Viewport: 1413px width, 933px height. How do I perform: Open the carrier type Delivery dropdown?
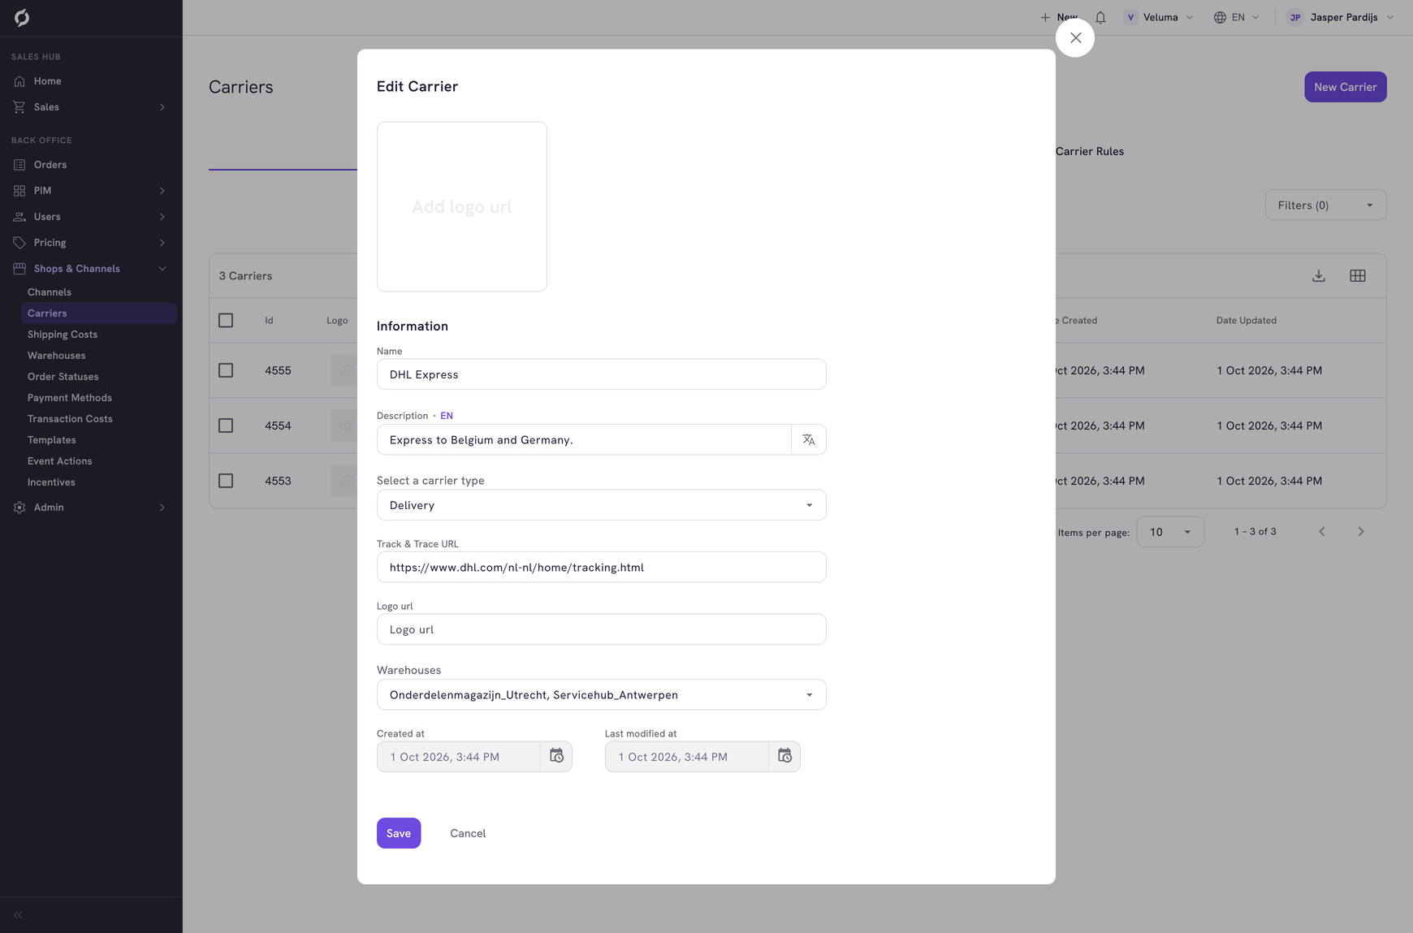click(x=602, y=505)
